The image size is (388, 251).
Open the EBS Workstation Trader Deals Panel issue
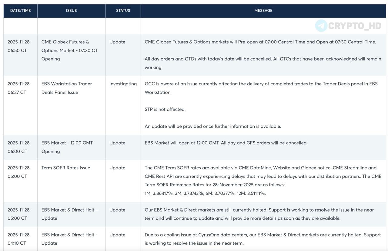click(66, 88)
